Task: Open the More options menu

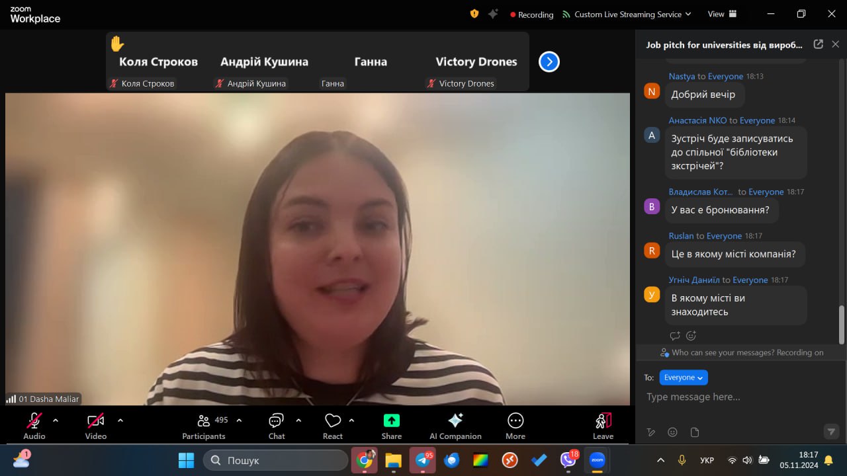Action: coord(515,425)
